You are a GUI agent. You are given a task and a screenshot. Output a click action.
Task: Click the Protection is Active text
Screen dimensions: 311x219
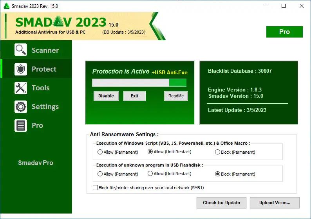point(121,71)
